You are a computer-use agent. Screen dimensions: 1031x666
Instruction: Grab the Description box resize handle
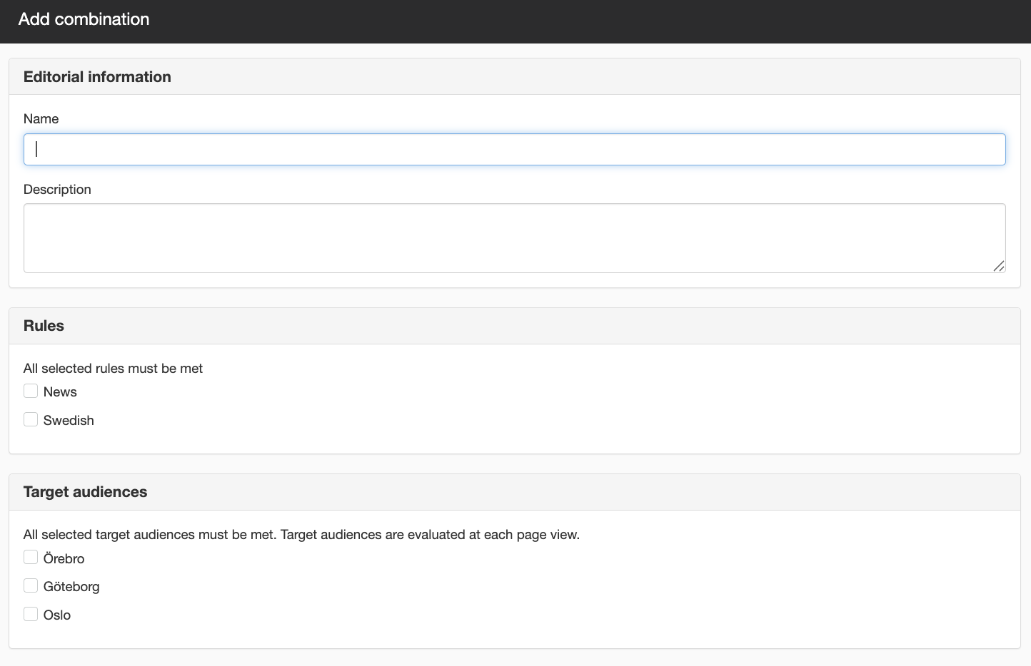coord(999,266)
